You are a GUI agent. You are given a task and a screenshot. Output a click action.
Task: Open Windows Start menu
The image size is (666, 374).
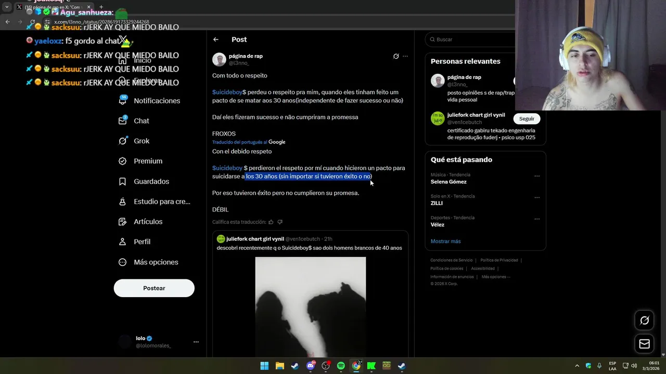tap(264, 366)
